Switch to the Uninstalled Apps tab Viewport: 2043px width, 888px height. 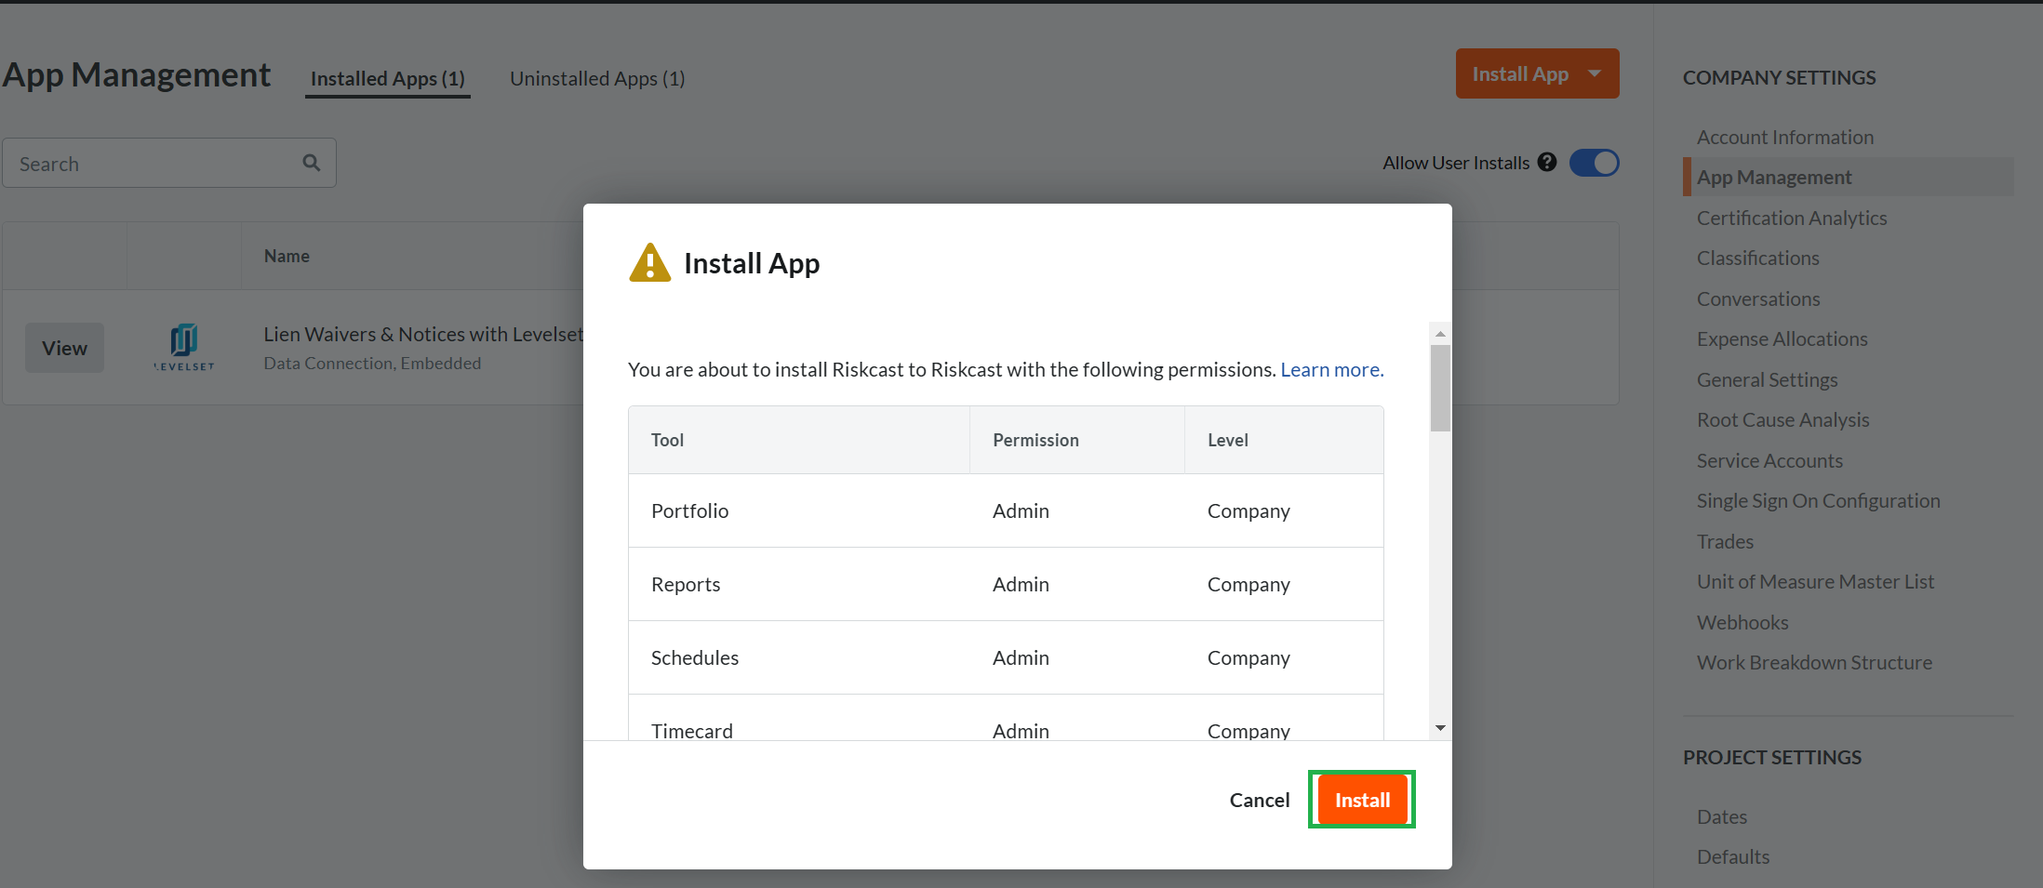(597, 79)
